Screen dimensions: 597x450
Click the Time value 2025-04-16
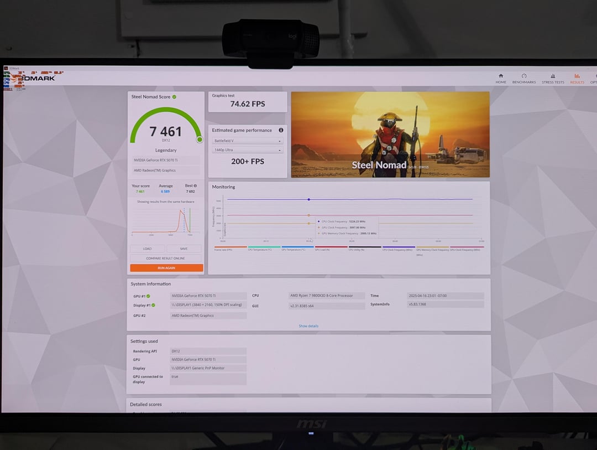pos(446,296)
